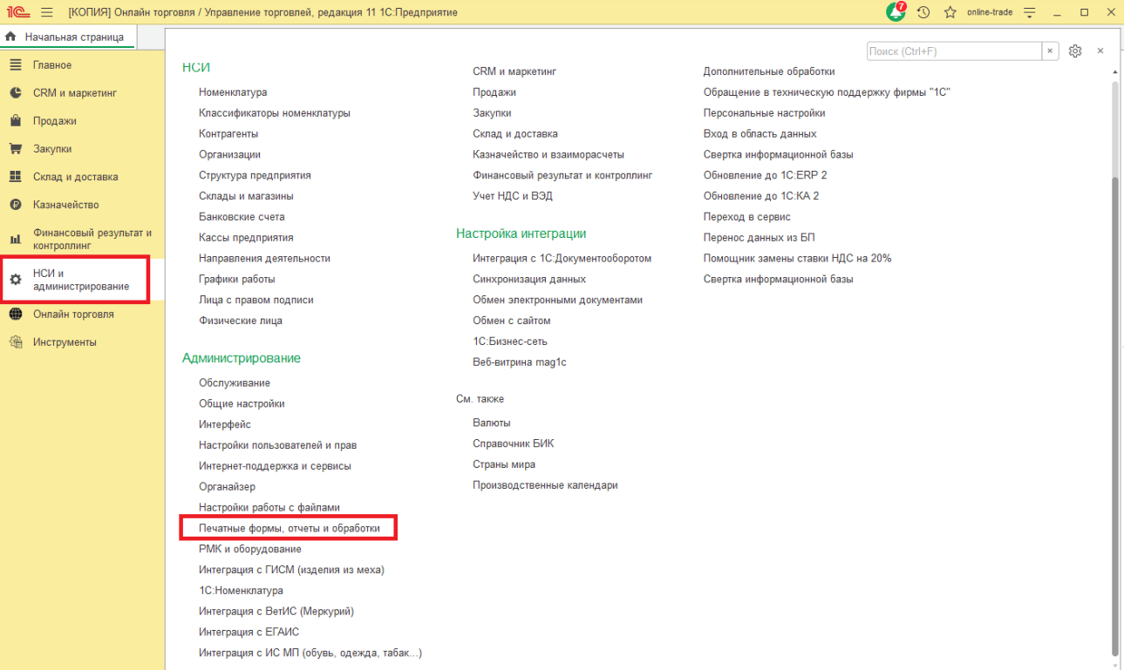Open Синхронизация данных link
Image resolution: width=1124 pixels, height=670 pixels.
(x=529, y=280)
